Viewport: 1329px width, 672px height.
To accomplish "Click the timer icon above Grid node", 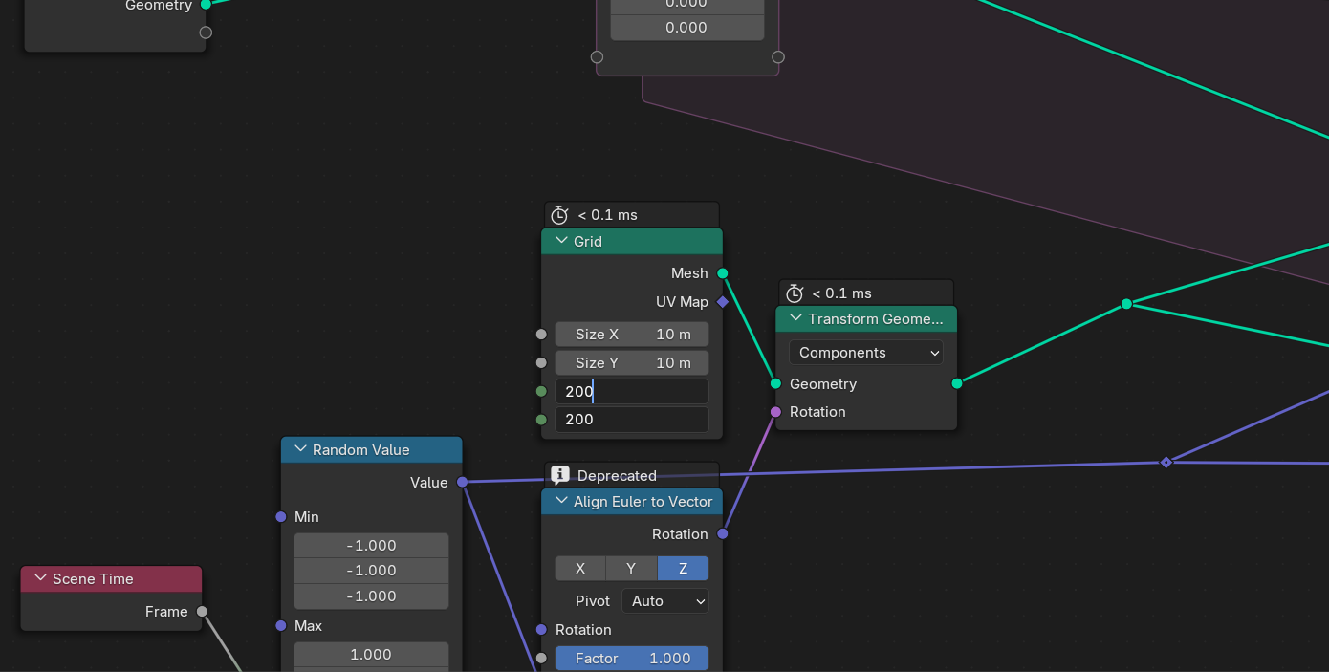I will [559, 215].
